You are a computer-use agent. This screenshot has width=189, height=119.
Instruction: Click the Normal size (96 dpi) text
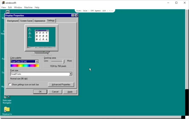(19, 78)
